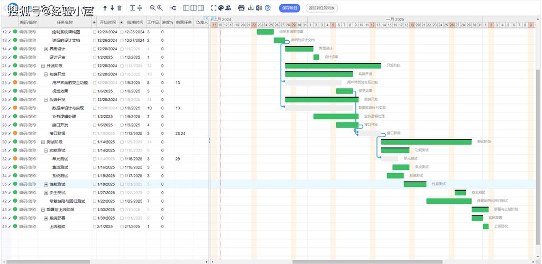Collapse the 功能测试 task group

(x=46, y=150)
